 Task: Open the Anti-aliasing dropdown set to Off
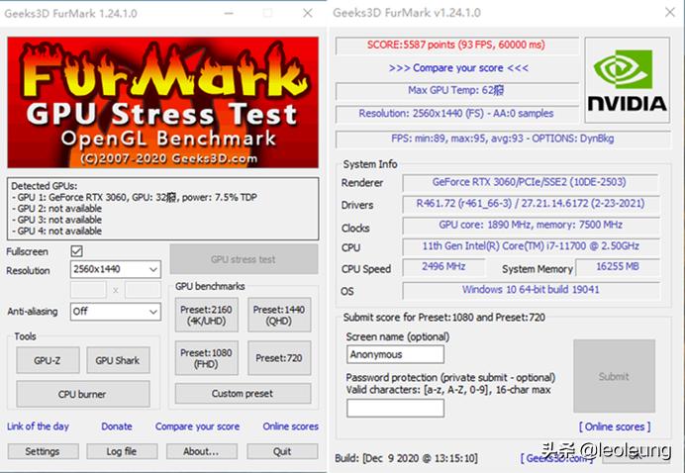click(x=116, y=312)
